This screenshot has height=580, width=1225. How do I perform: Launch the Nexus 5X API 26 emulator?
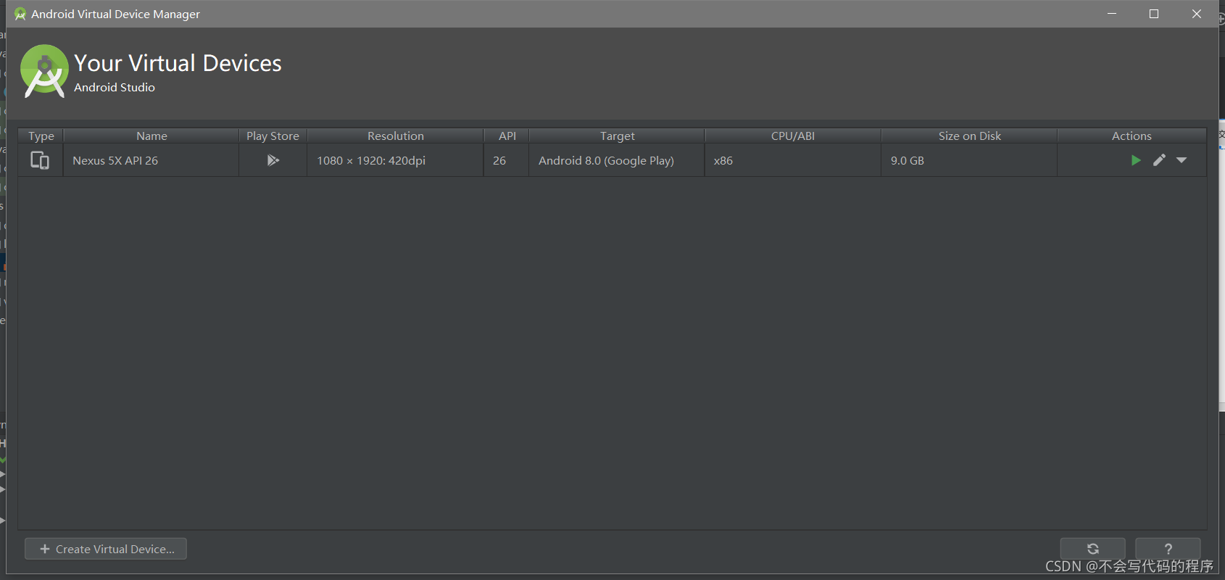point(1136,160)
